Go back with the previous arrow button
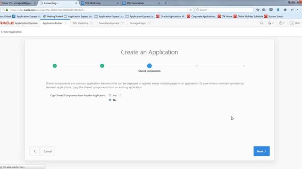 coord(34,151)
